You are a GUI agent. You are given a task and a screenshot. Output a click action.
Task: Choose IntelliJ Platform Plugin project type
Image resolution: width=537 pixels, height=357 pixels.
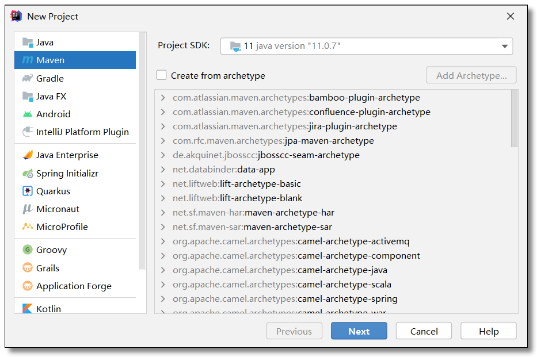(82, 132)
